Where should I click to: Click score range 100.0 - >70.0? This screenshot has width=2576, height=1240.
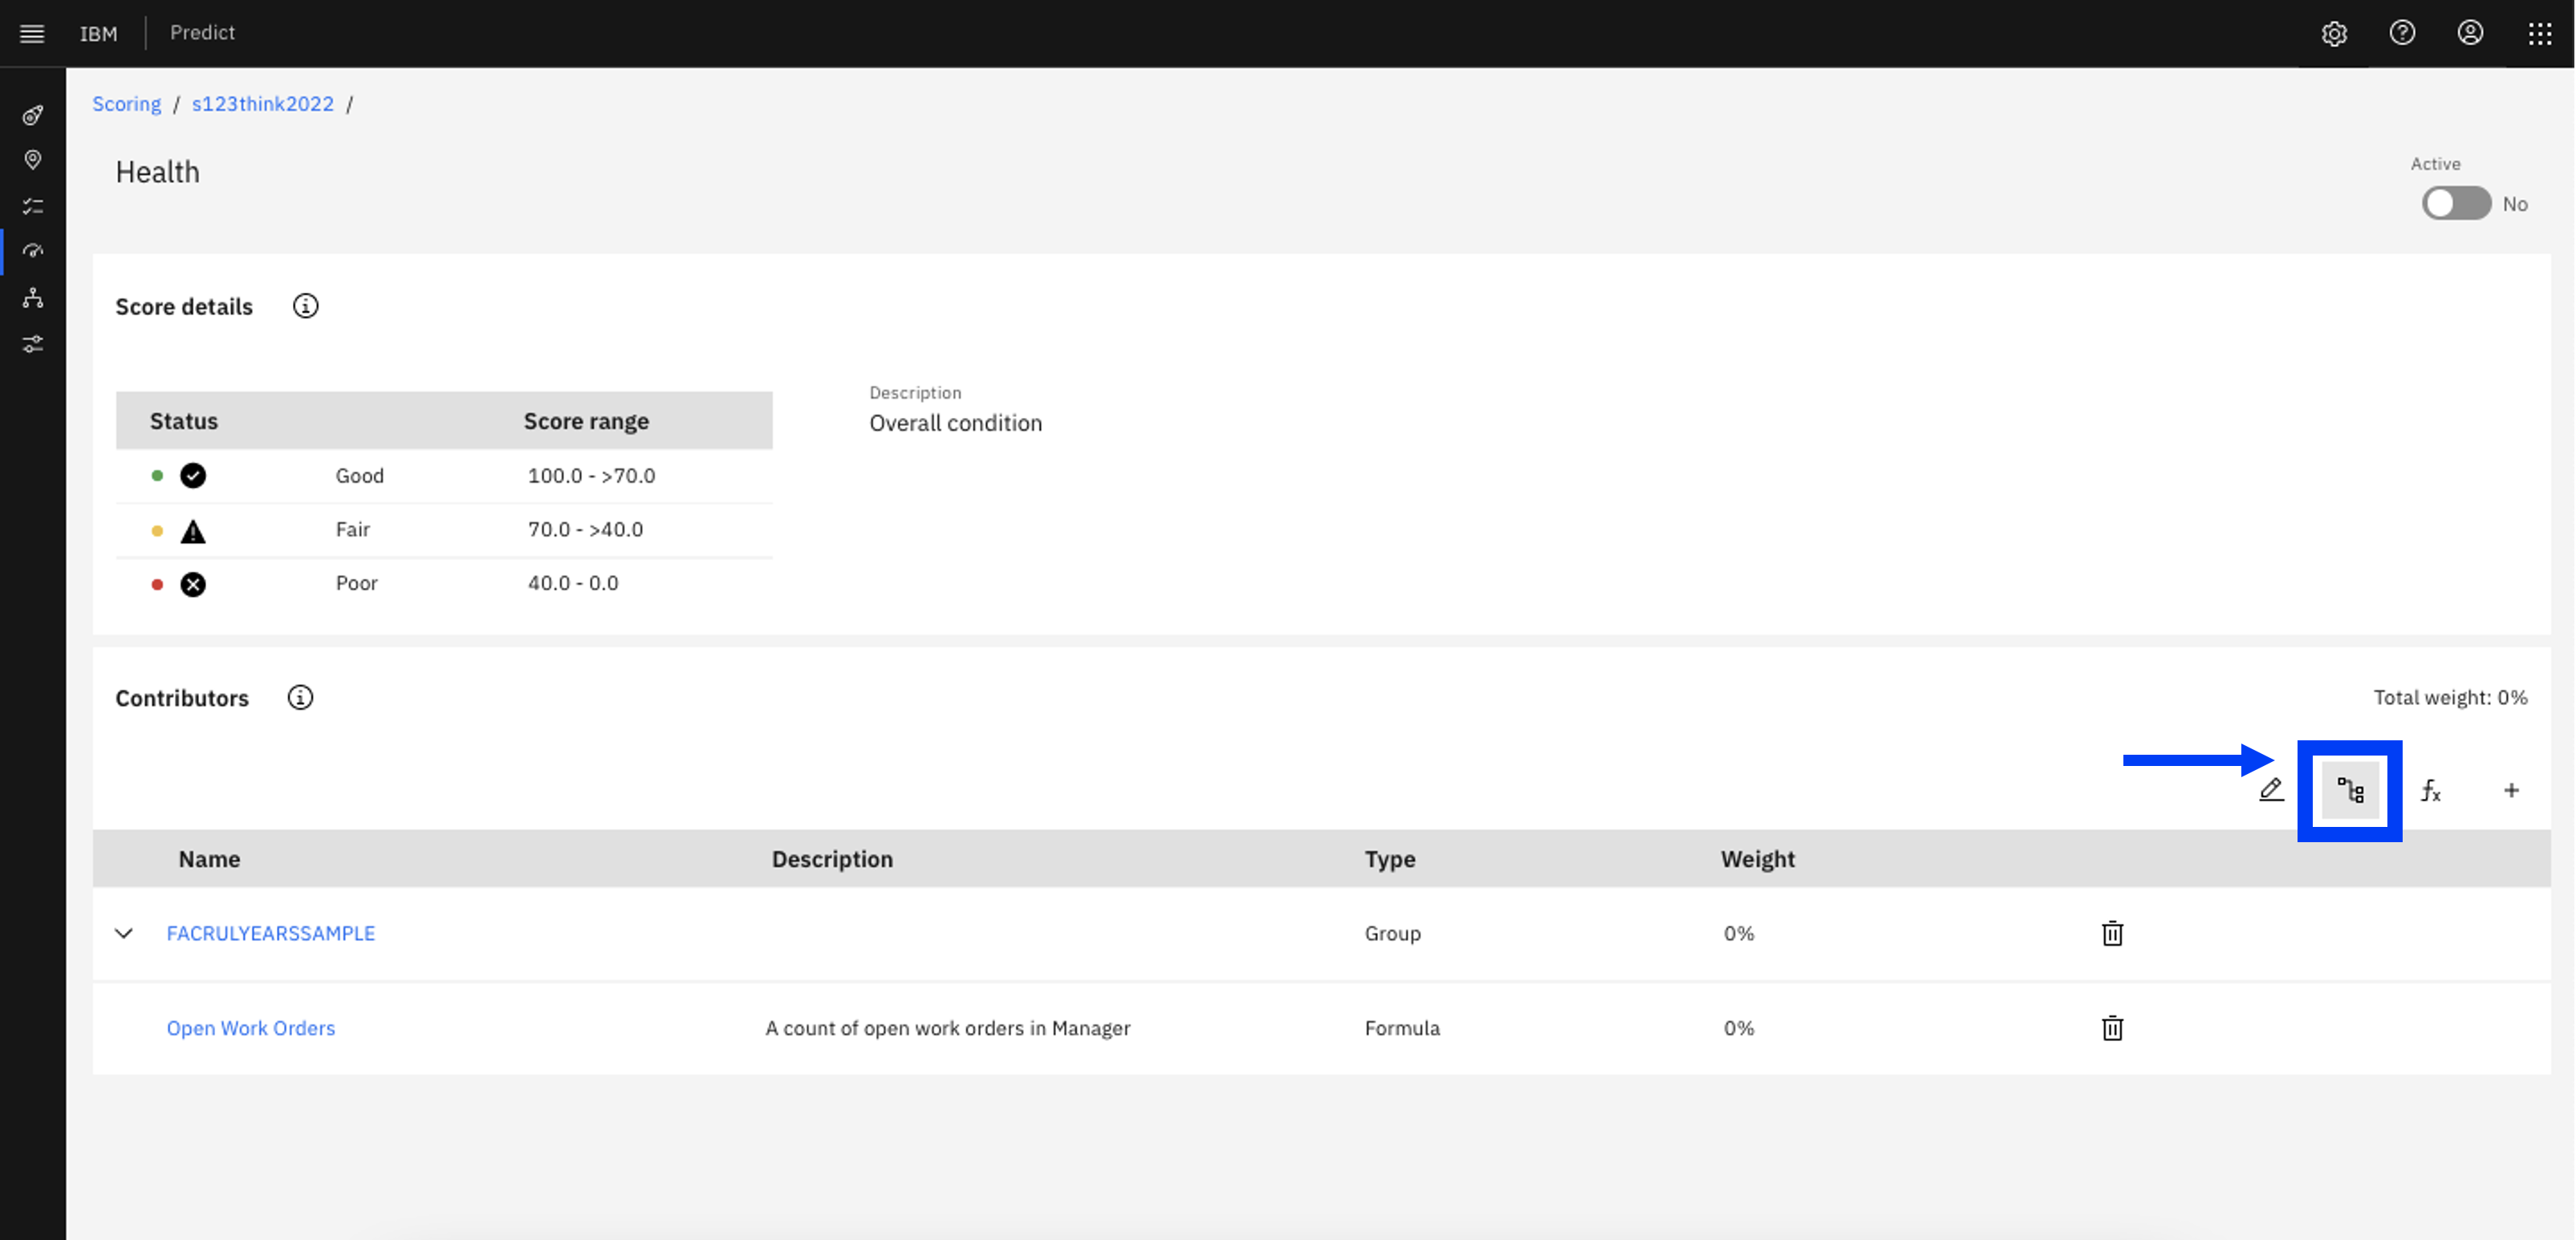coord(592,476)
